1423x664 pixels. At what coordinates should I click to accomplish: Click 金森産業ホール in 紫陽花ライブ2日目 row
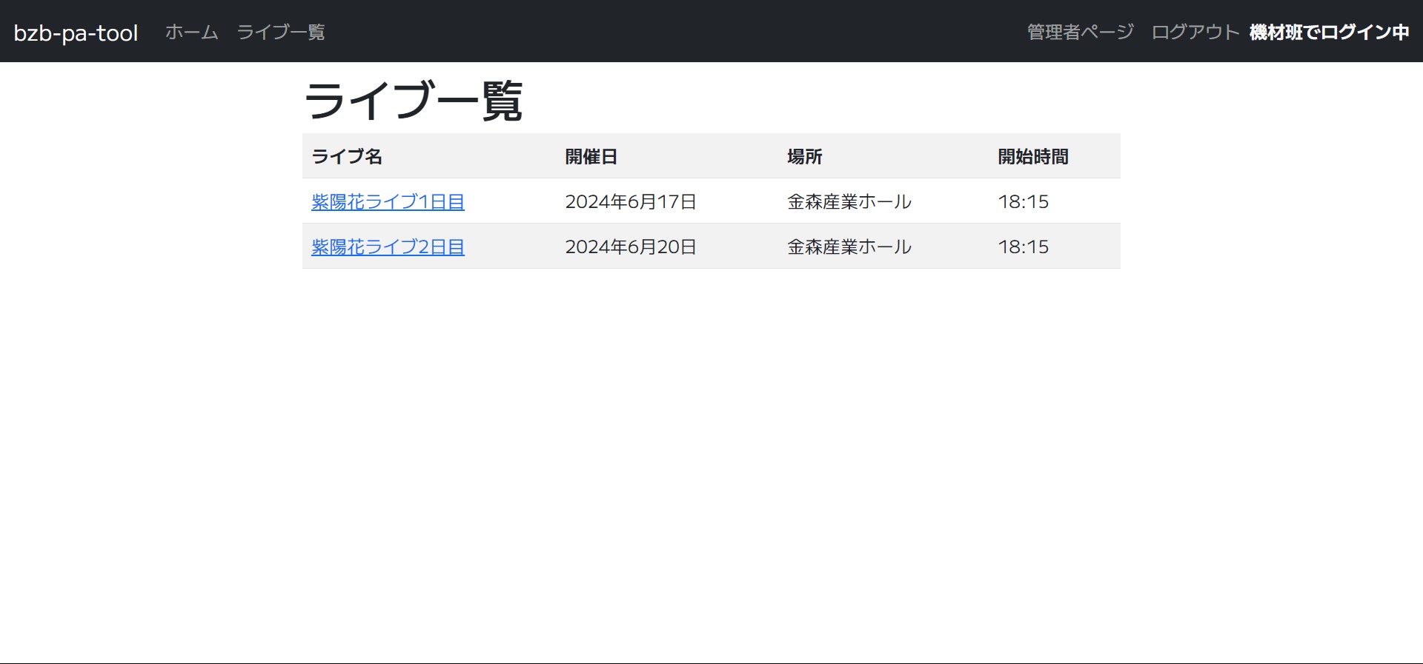(849, 247)
